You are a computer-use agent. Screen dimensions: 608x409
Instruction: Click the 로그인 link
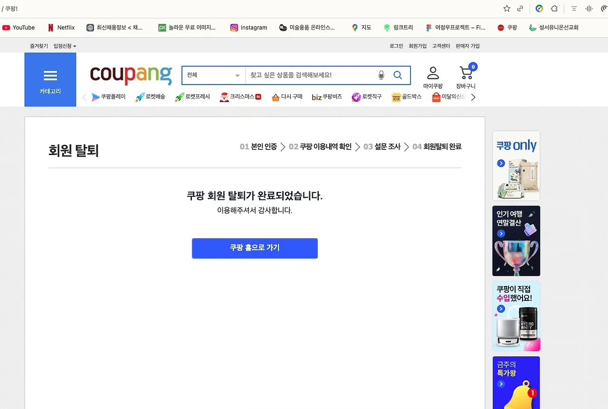(x=396, y=46)
